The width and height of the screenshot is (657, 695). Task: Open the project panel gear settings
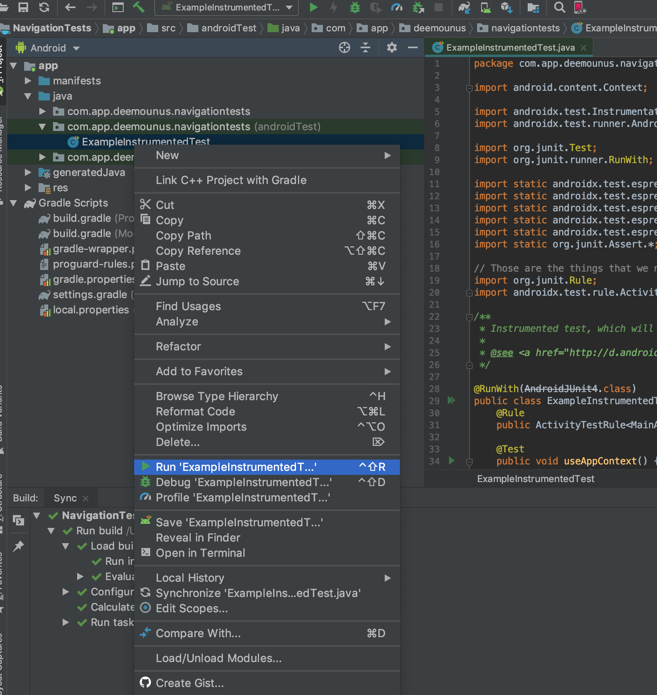coord(392,48)
